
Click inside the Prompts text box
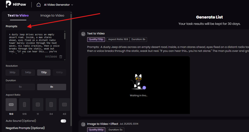[x=36, y=45]
